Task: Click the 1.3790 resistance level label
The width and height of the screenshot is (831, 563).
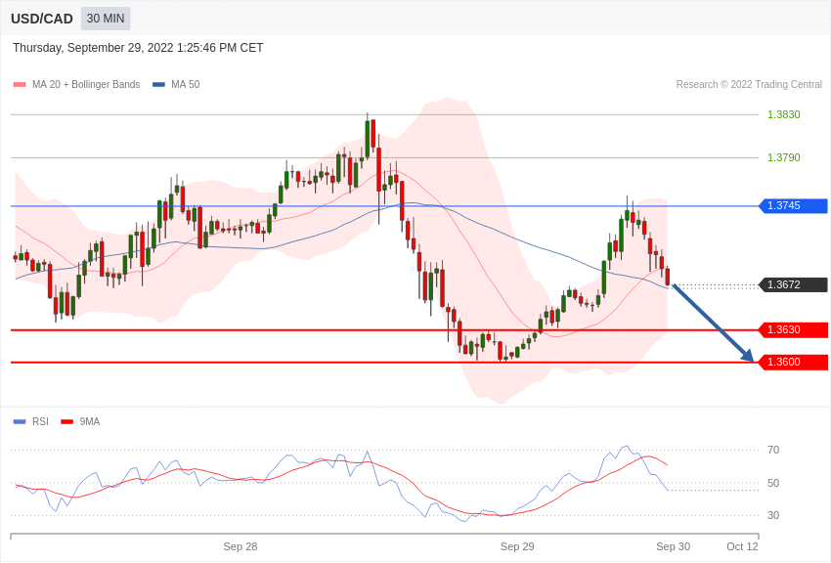Action: (784, 157)
